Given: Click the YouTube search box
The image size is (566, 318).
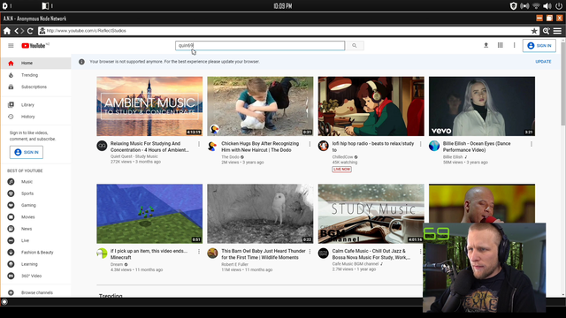Looking at the screenshot, I should (260, 45).
